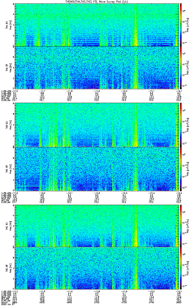Click the color bar beside THA B-parallel panel
Screen dimensions: 191x306
coord(181,67)
